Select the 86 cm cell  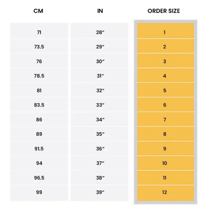coord(39,120)
